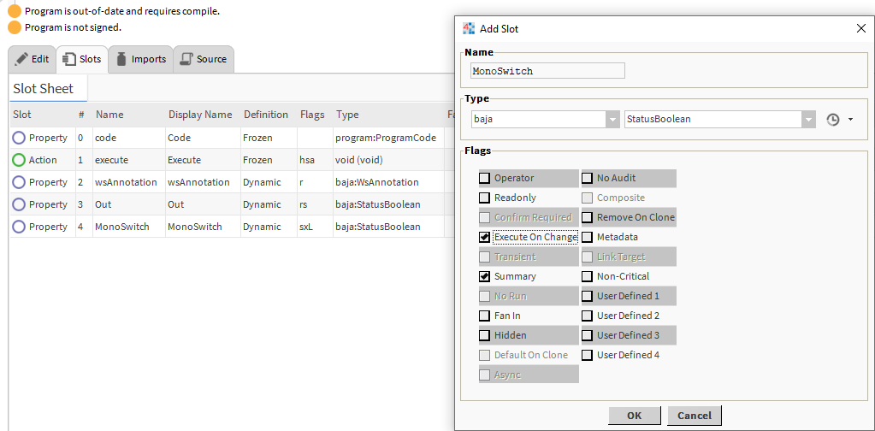
Task: Confirm the slot with OK button
Action: click(634, 416)
